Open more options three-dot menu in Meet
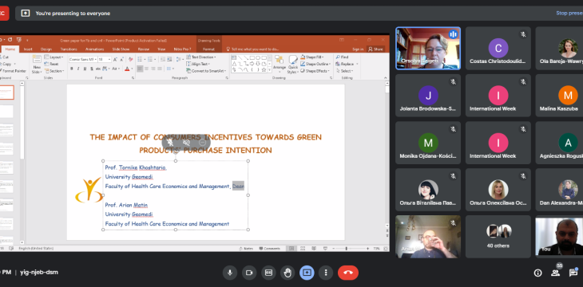583x287 pixels. point(326,273)
